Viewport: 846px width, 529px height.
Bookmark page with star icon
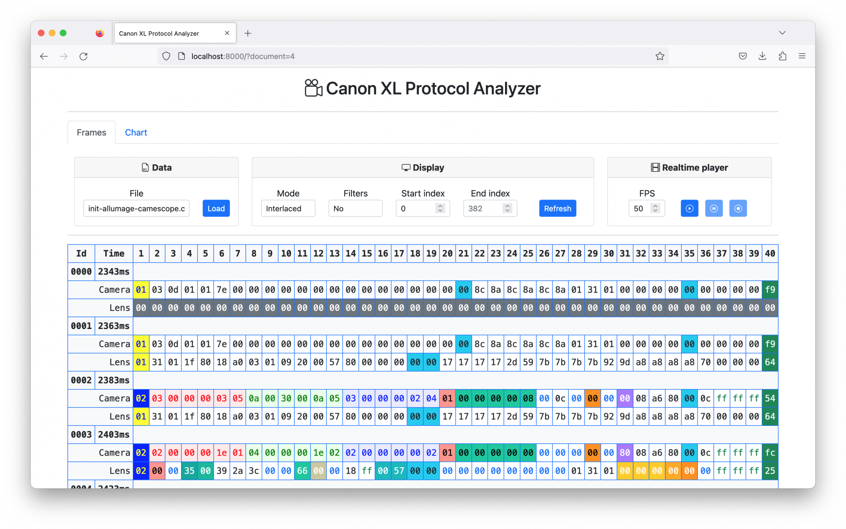click(x=659, y=56)
